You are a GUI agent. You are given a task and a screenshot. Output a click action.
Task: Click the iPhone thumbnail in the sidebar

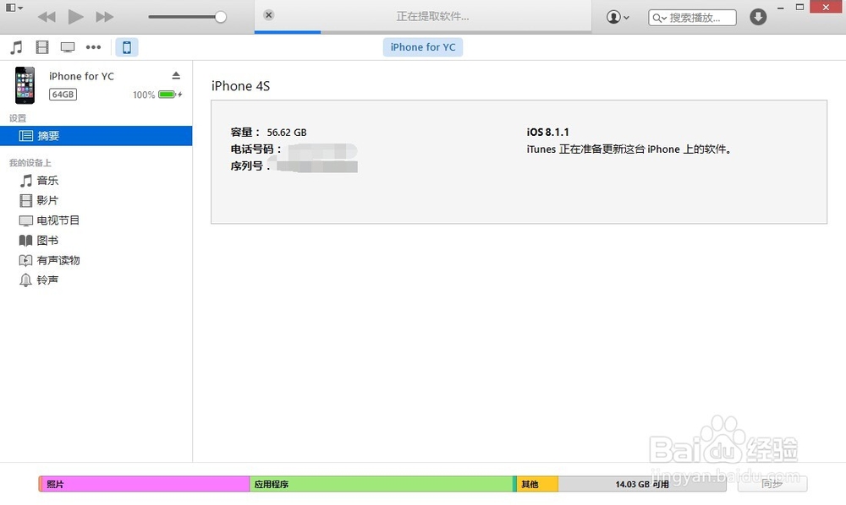click(25, 85)
